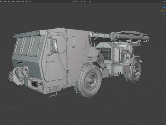Open the pivot point dropdown
The height and width of the screenshot is (125, 166).
[x=82, y=2]
